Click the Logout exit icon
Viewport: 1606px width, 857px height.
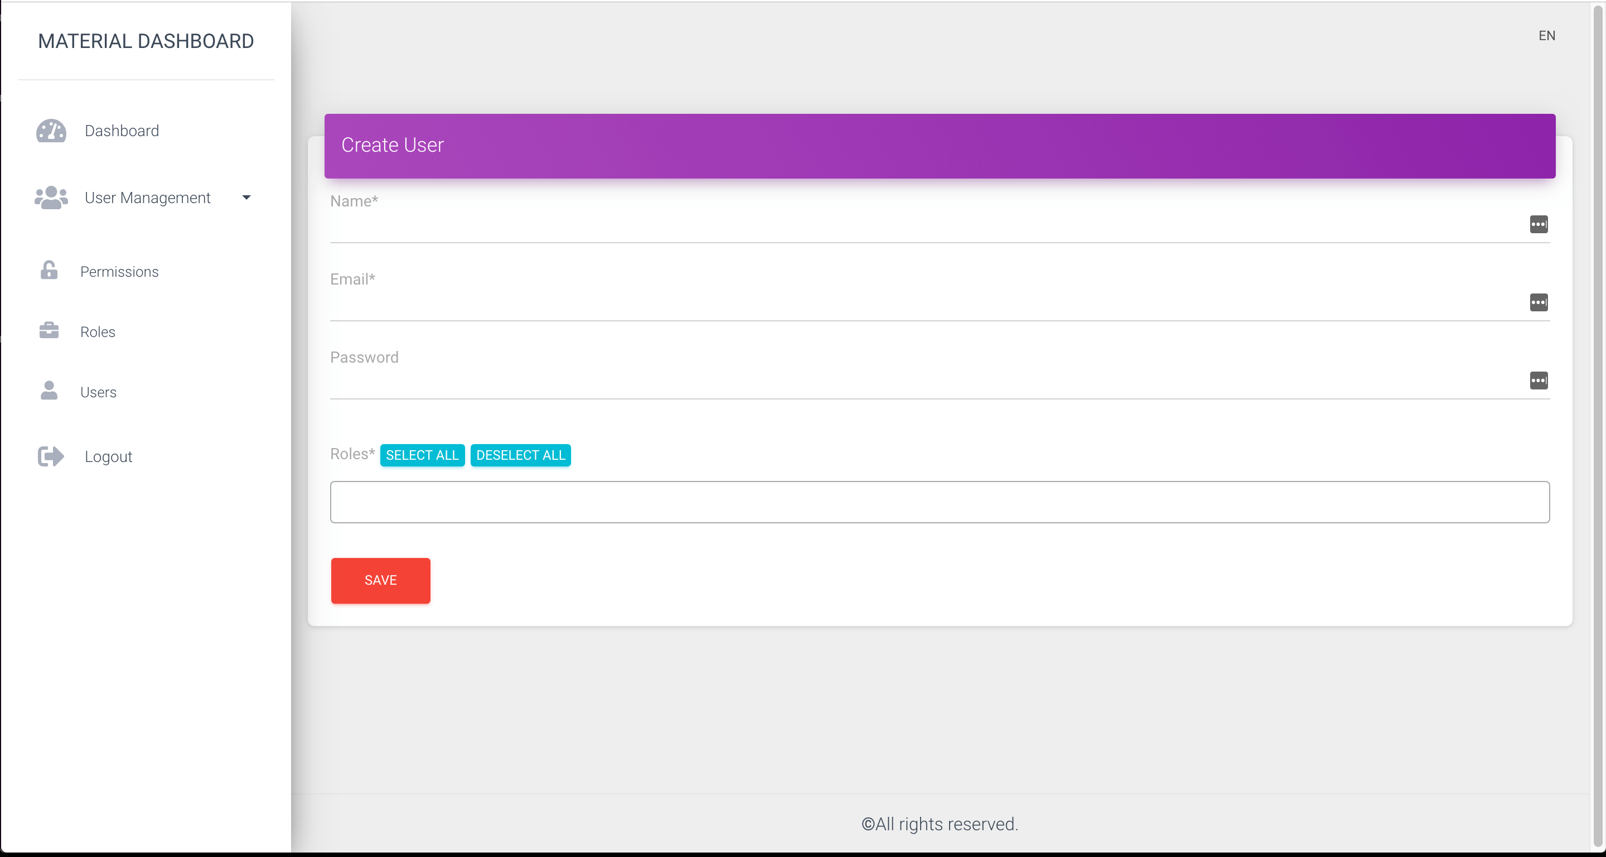coord(50,456)
